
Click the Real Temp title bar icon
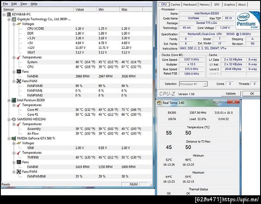tap(159, 103)
